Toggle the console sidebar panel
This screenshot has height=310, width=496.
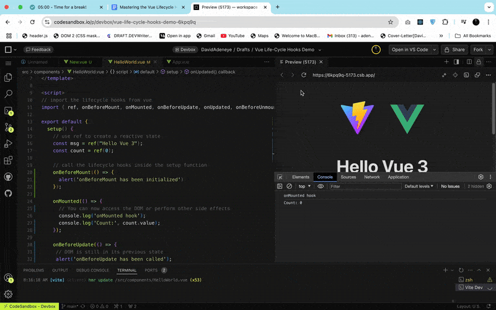click(280, 187)
